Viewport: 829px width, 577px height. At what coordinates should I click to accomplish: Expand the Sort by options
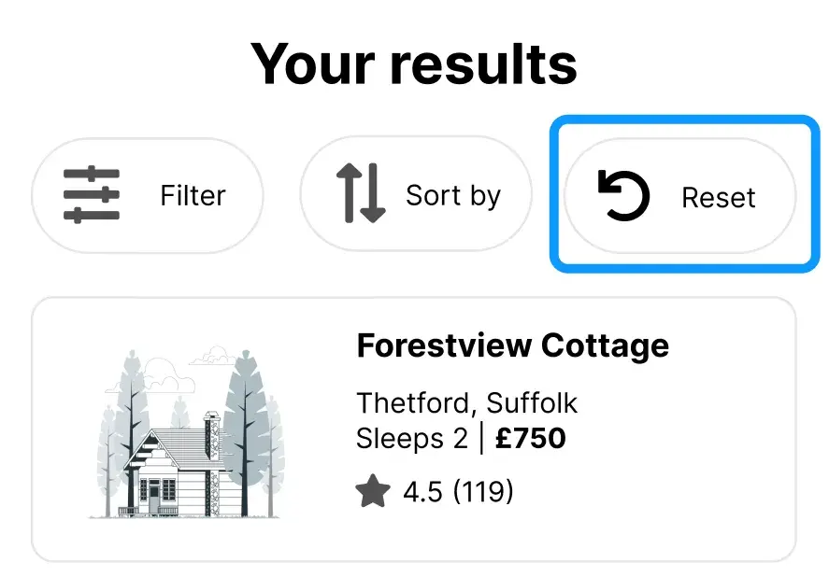coord(453,195)
